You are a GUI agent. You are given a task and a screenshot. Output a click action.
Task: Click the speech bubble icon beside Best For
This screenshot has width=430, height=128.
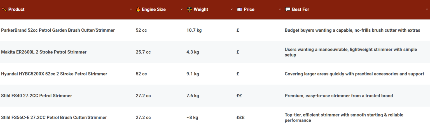coord(288,9)
